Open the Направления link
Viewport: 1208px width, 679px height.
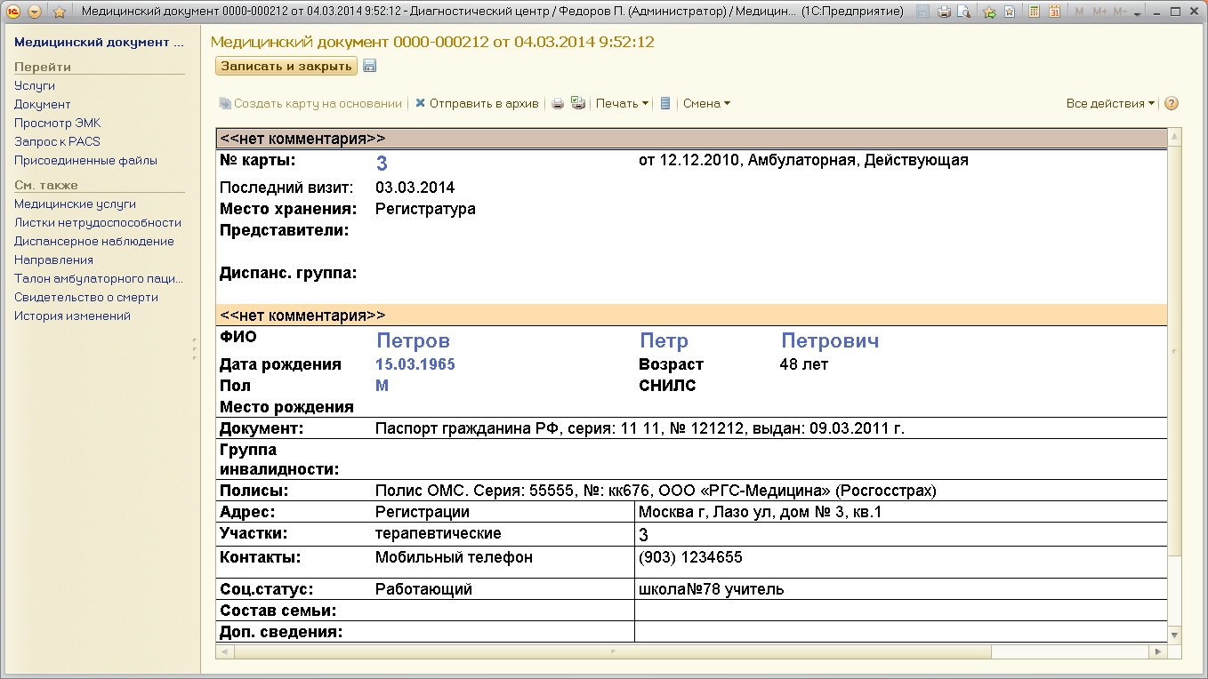(53, 260)
